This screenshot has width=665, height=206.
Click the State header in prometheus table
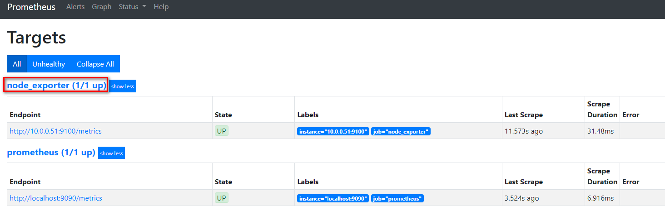pyautogui.click(x=223, y=182)
